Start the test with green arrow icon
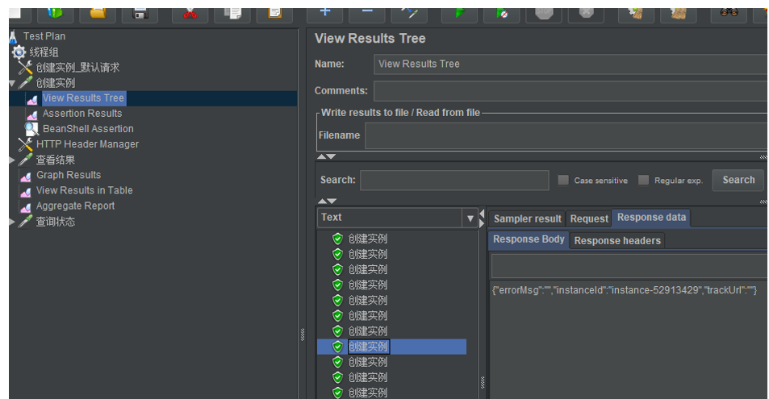769x399 pixels. coord(459,14)
